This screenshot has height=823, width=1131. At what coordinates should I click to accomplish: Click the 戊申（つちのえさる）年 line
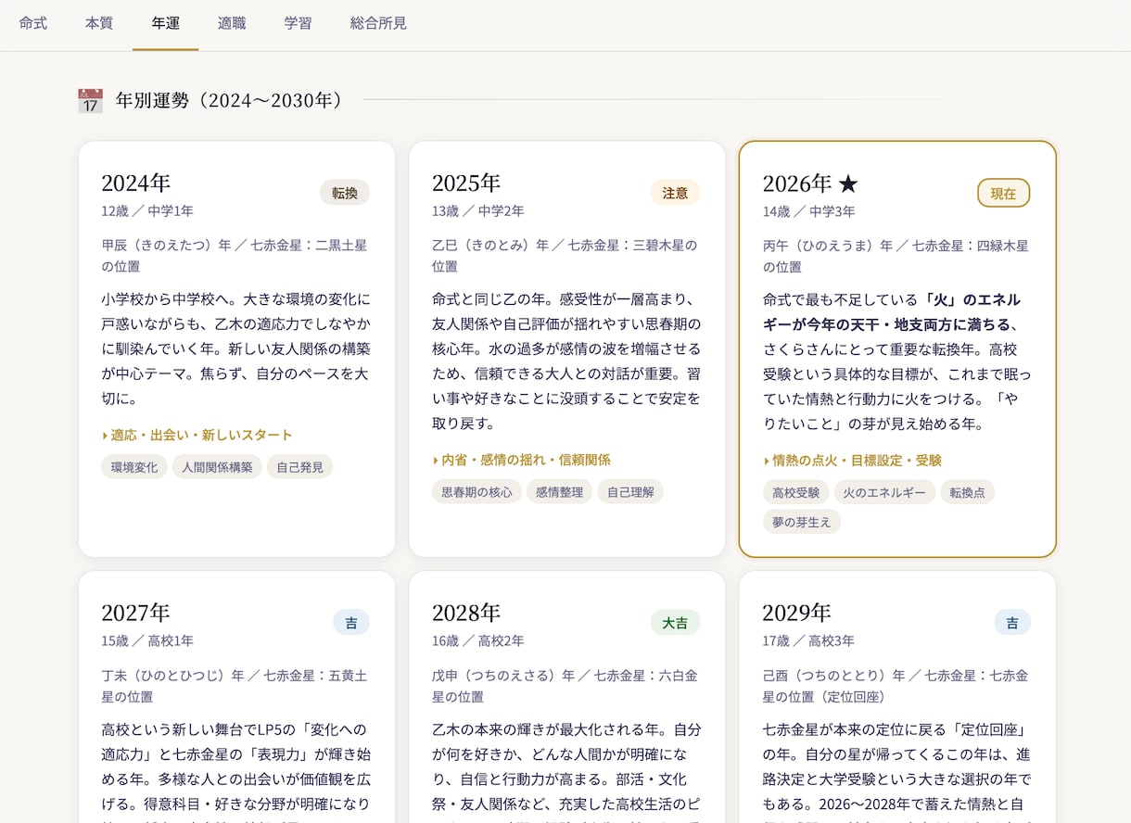[565, 686]
